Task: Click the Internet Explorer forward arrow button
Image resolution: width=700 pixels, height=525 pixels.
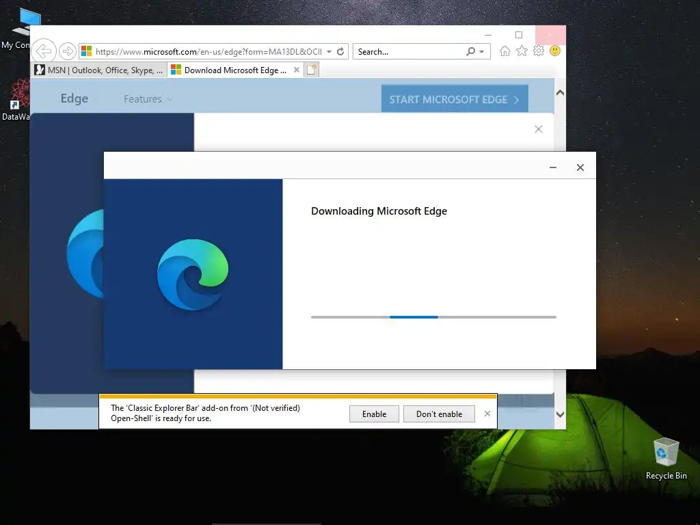Action: tap(68, 51)
